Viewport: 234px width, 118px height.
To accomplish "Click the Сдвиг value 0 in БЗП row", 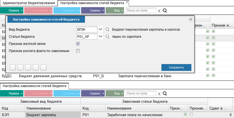I will pos(220,115).
